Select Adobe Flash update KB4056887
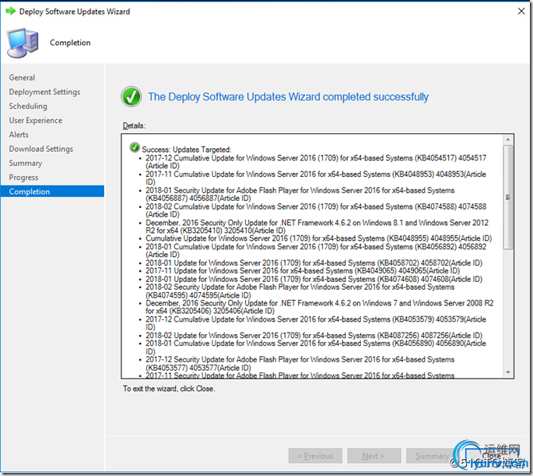Viewport: 533px width, 476px height. [300, 194]
